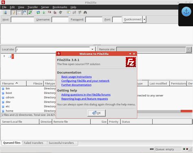
Task: Open the File menu
Action: (4, 7)
